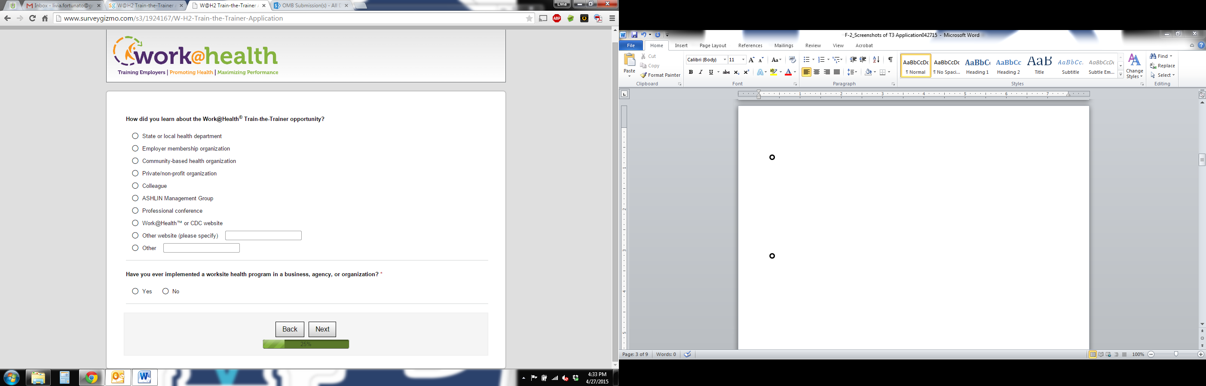Viewport: 1206px width, 386px height.
Task: Expand the Styles gallery More button
Action: point(1121,75)
